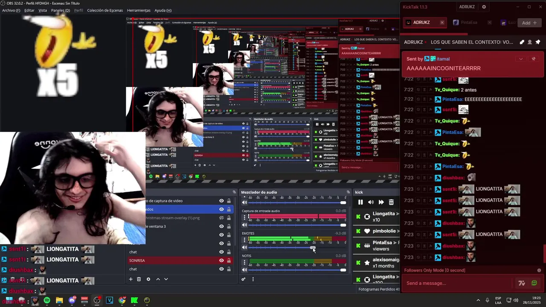Open audio mixer options menu

253,279
